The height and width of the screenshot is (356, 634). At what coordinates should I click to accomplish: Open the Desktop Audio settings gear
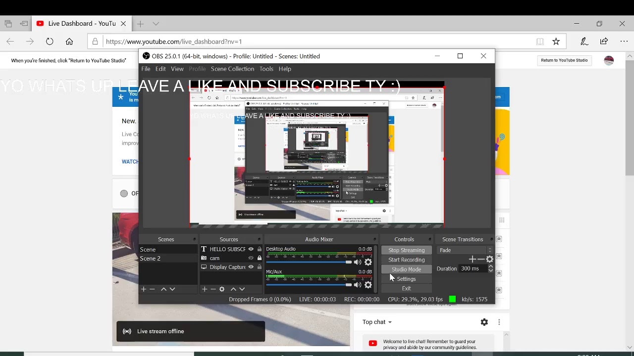(x=368, y=262)
